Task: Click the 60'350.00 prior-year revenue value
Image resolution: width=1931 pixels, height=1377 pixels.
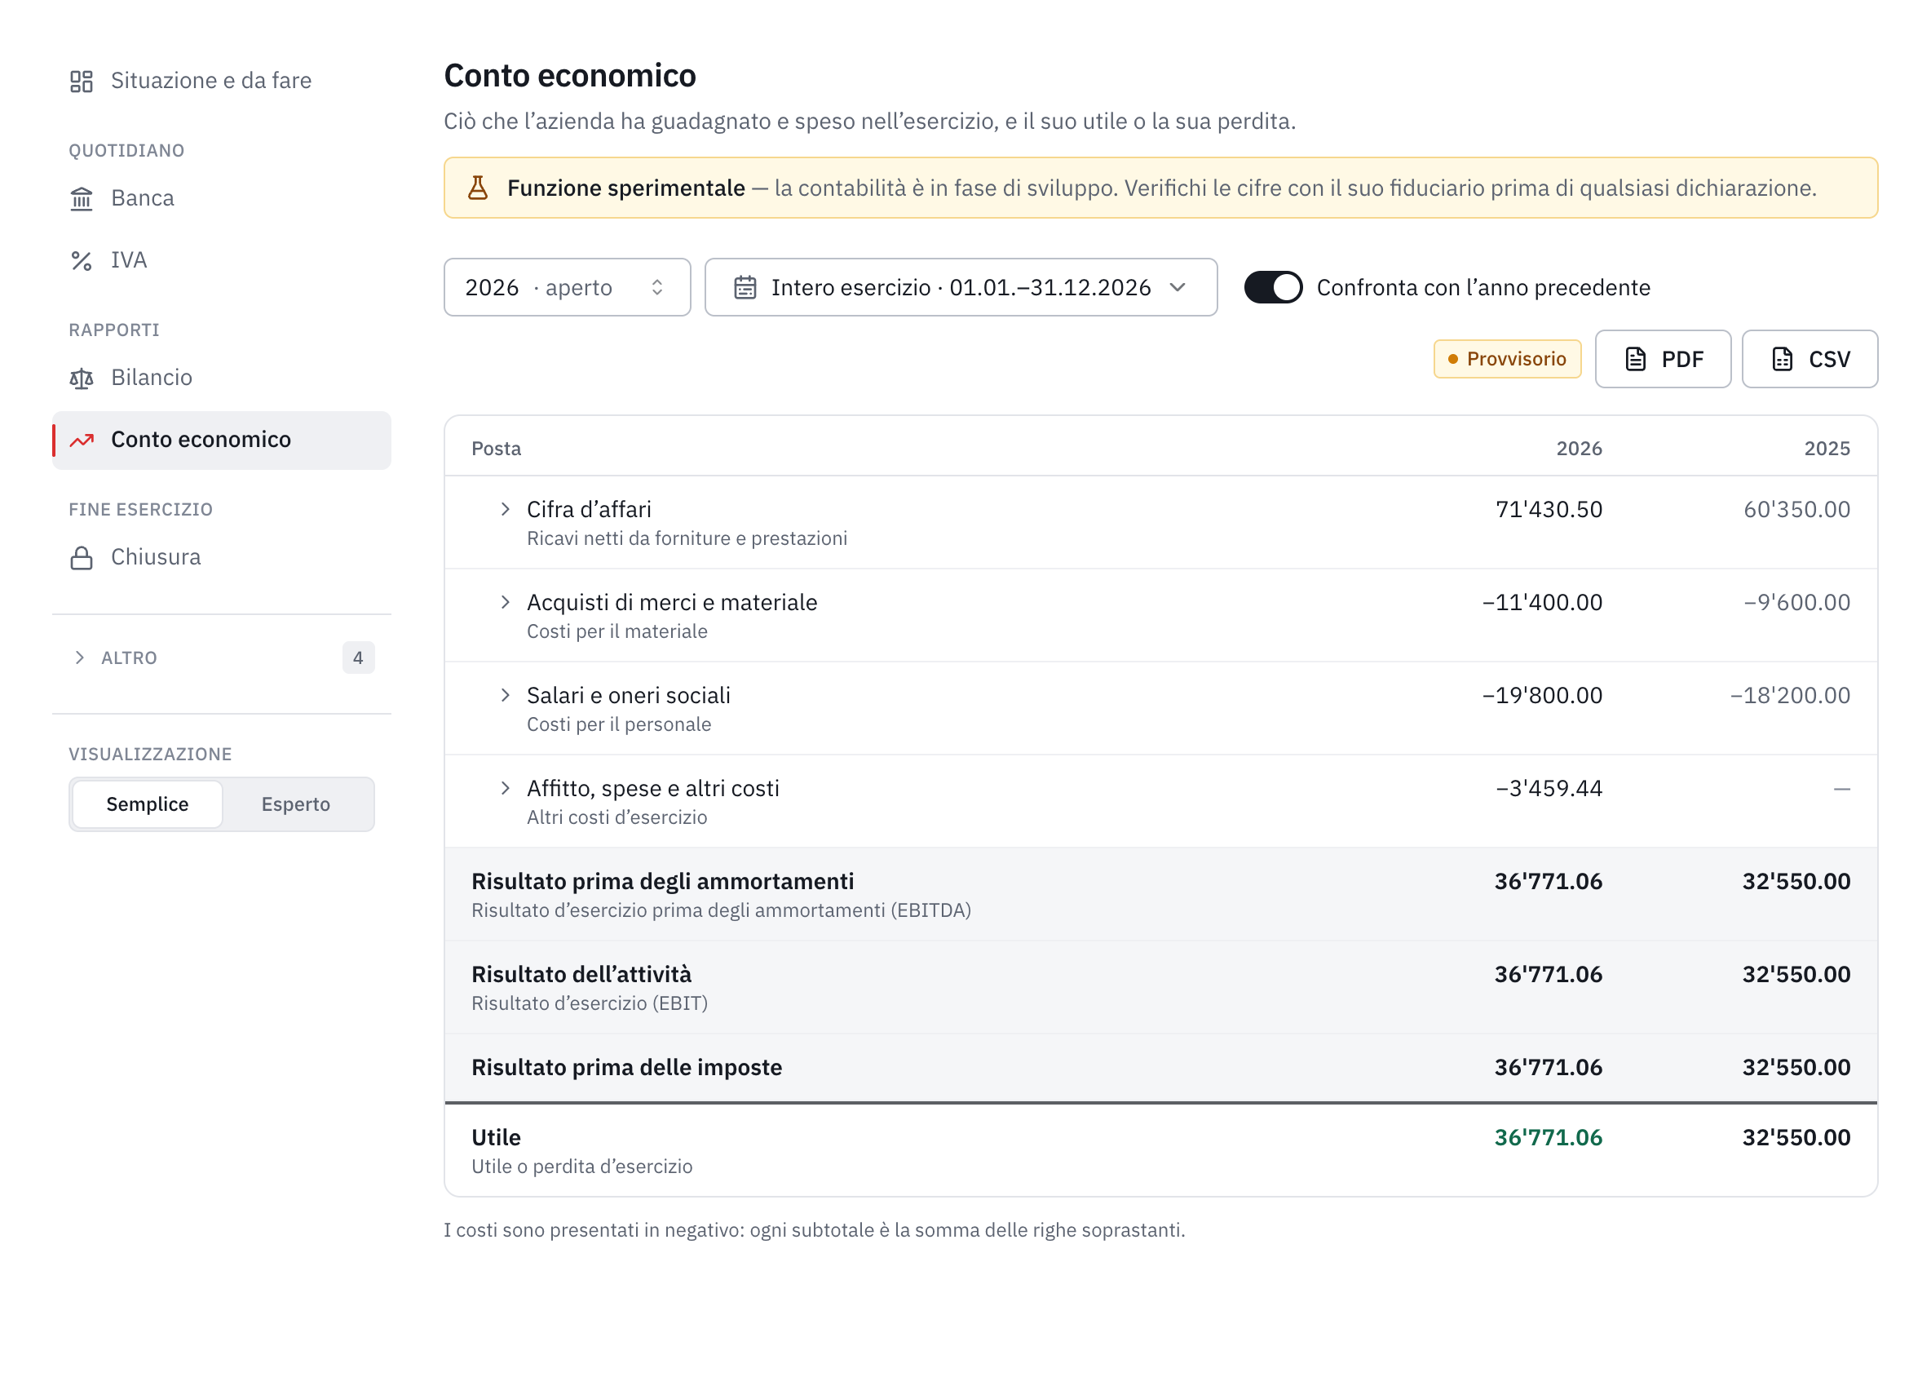Action: point(1796,510)
